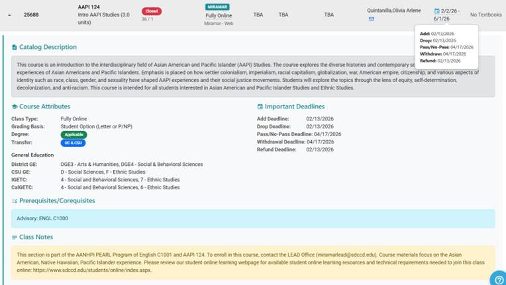Viewport: 506px width, 285px height.
Task: Click the blue UC & CSU transfer badge
Action: 73,143
